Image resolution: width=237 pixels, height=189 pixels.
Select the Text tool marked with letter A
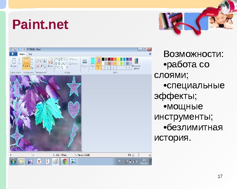coord(44,61)
